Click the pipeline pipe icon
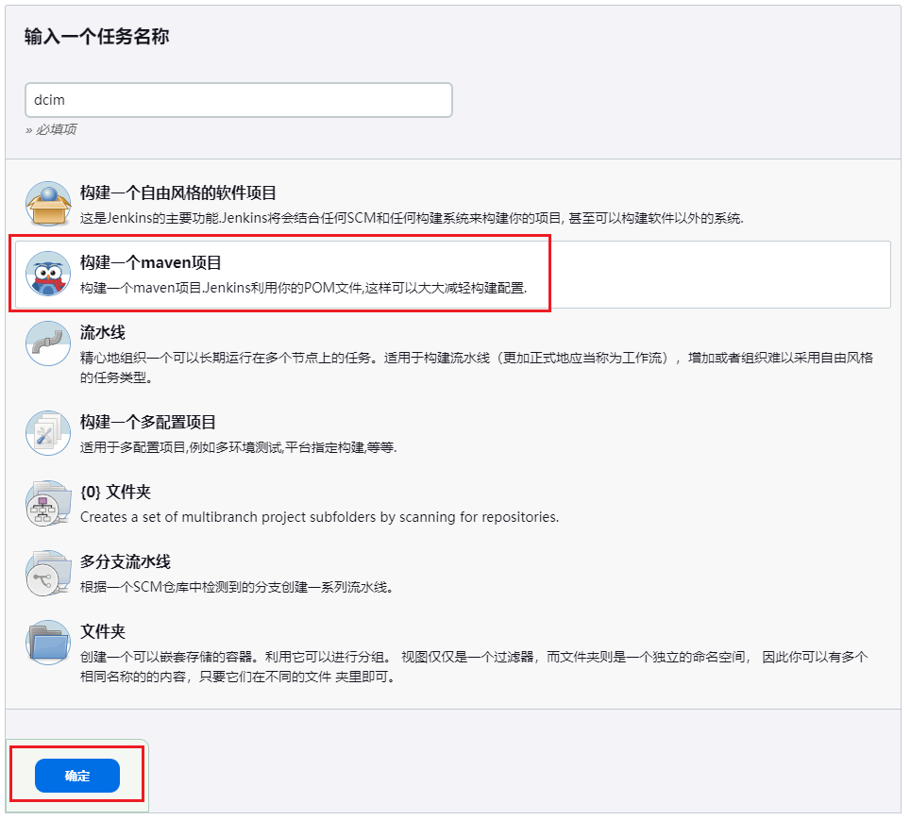The width and height of the screenshot is (911, 820). point(48,343)
